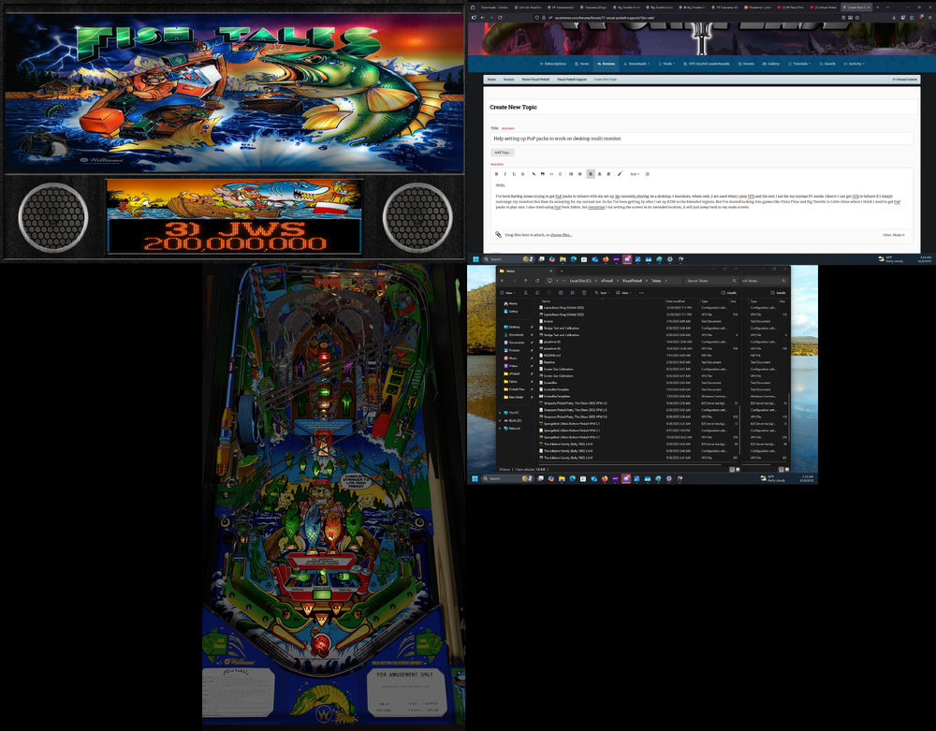Image resolution: width=936 pixels, height=731 pixels.
Task: Open Search in the site navigation bar
Action: tap(827, 64)
